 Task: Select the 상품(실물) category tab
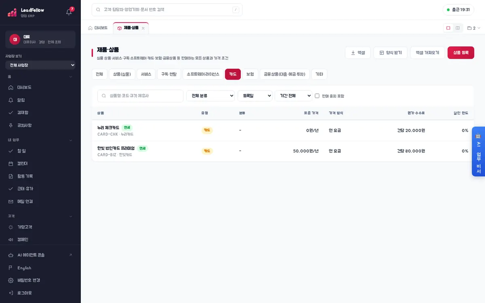pos(122,74)
